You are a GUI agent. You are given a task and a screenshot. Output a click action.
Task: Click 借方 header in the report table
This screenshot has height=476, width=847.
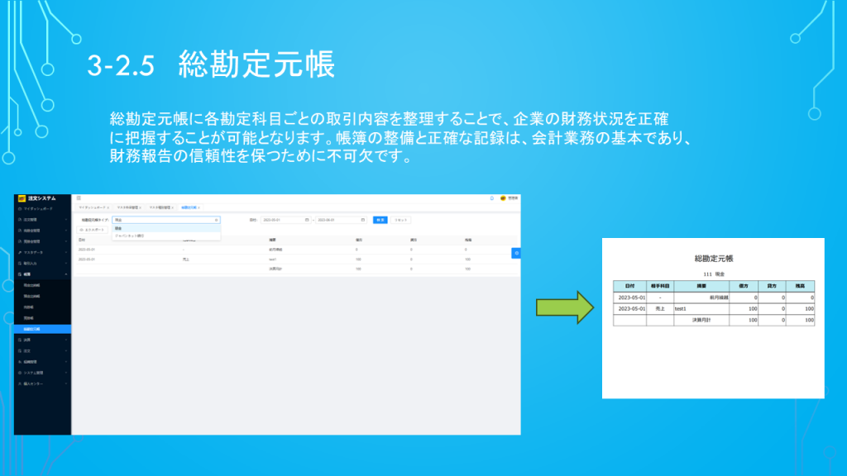click(x=744, y=286)
